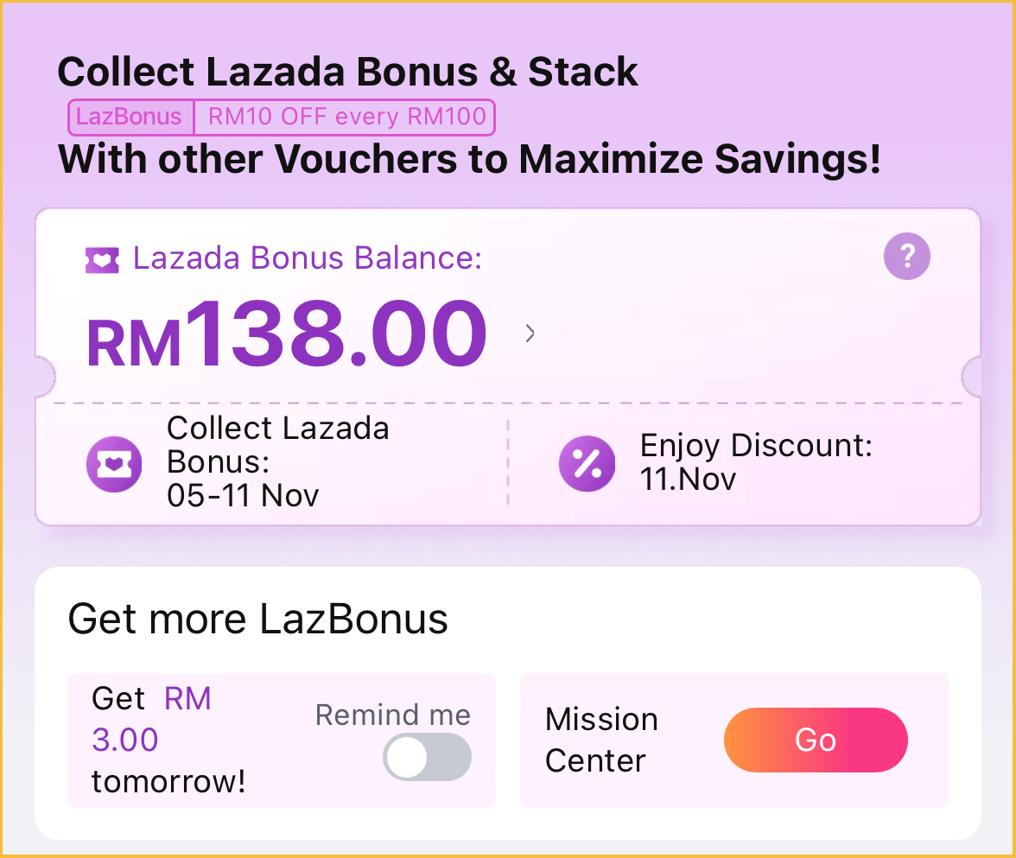This screenshot has width=1016, height=858.
Task: Click the Get more LazBonus heading
Action: 257,620
